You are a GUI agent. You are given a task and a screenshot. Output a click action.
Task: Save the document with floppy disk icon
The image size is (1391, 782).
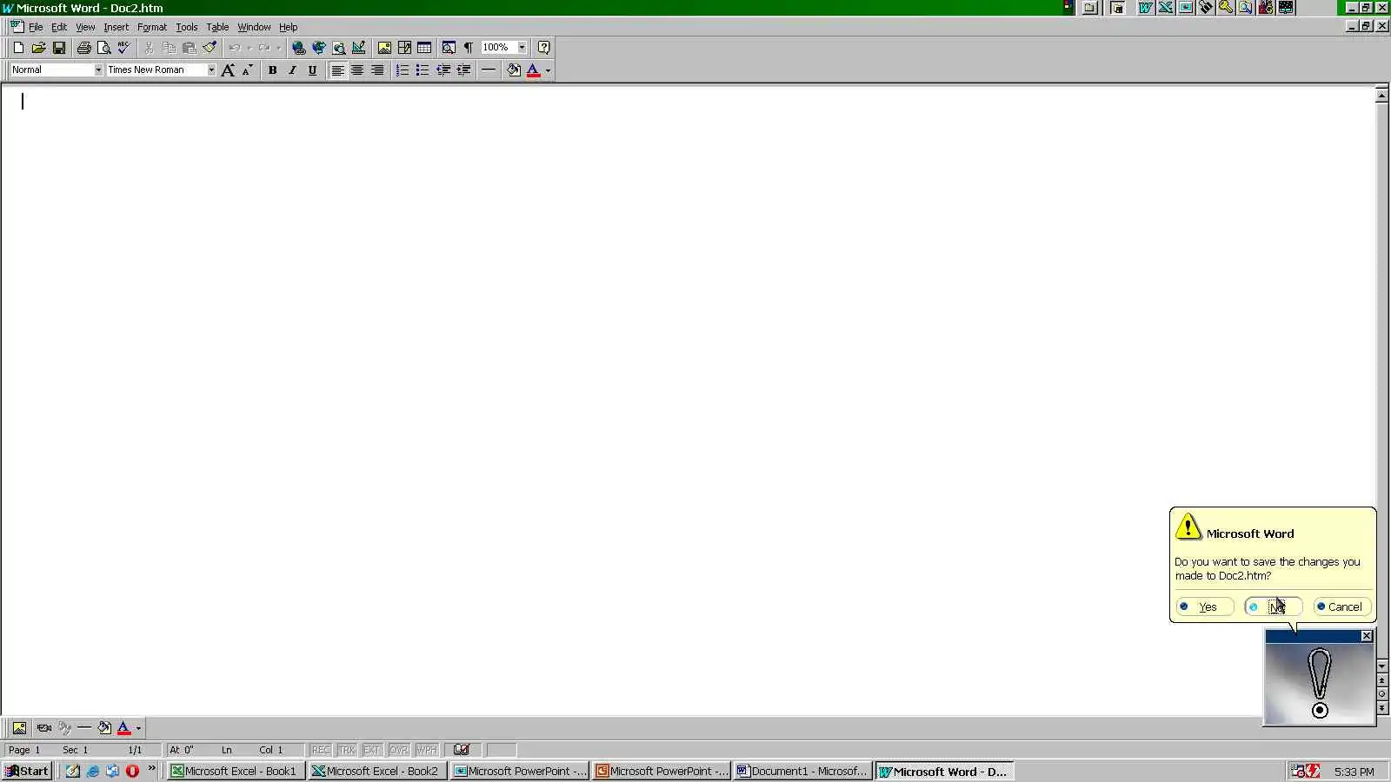click(x=59, y=48)
